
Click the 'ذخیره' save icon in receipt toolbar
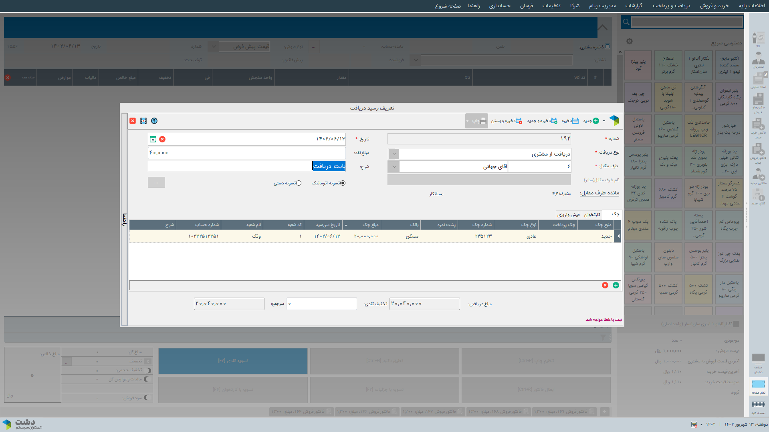575,121
